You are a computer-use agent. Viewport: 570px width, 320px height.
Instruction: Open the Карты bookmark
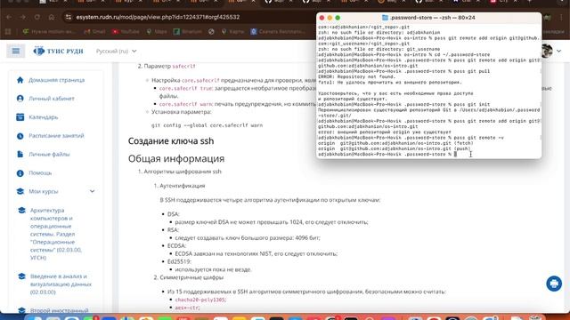coord(232,32)
